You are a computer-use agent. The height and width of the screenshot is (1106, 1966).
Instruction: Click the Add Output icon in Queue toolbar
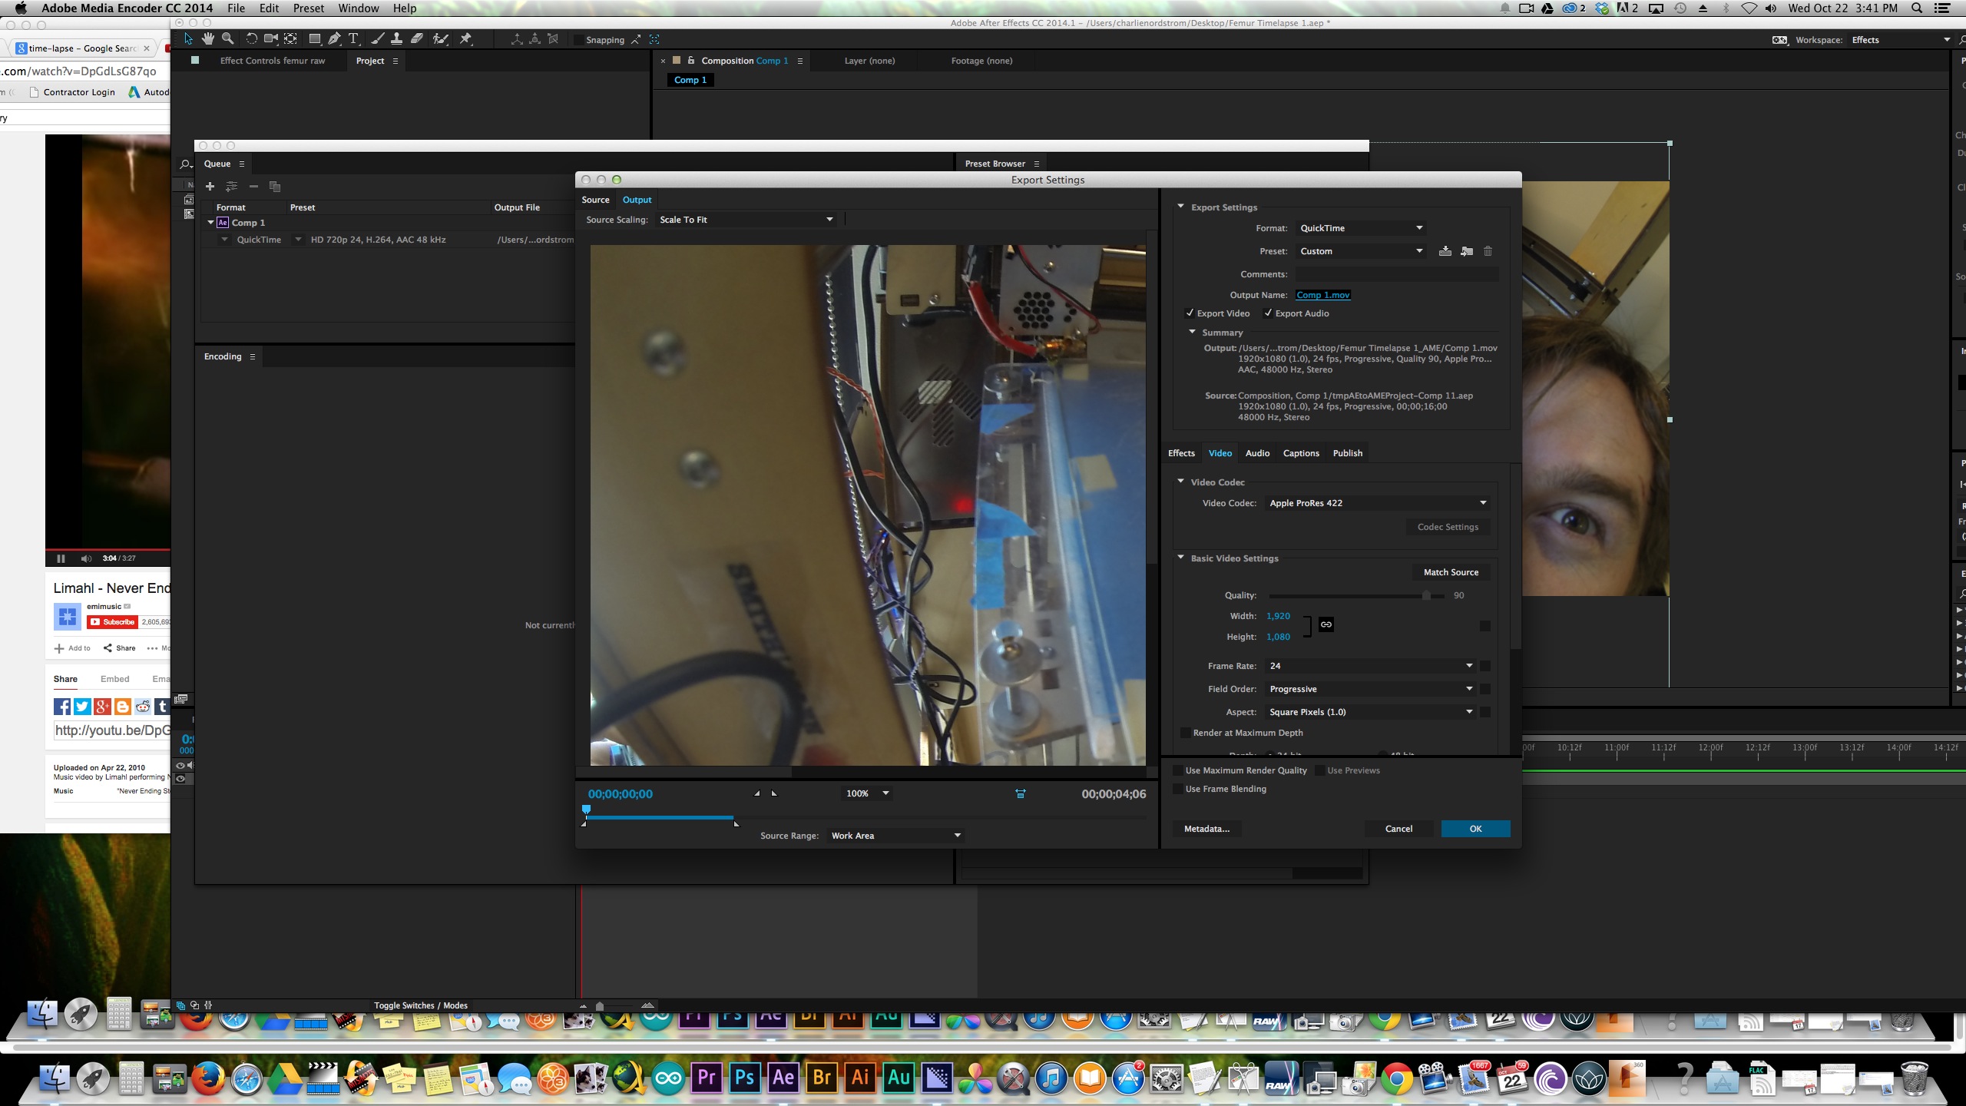pyautogui.click(x=231, y=187)
